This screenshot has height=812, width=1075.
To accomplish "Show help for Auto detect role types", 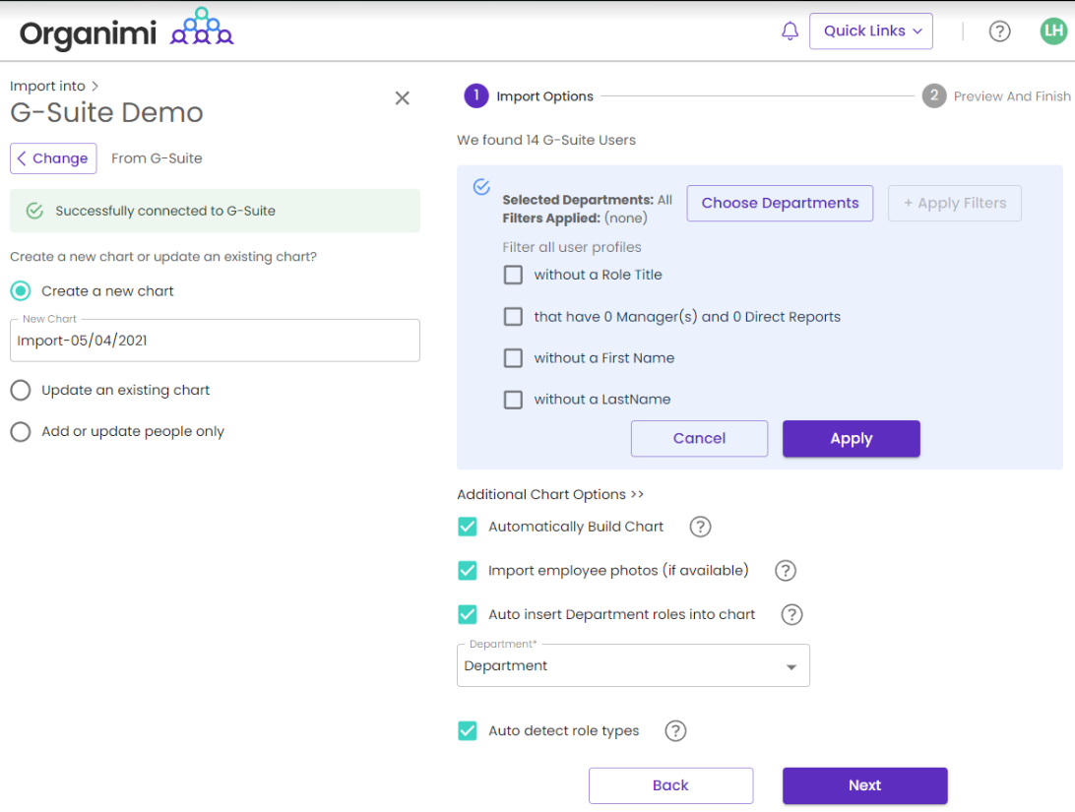I will (675, 731).
